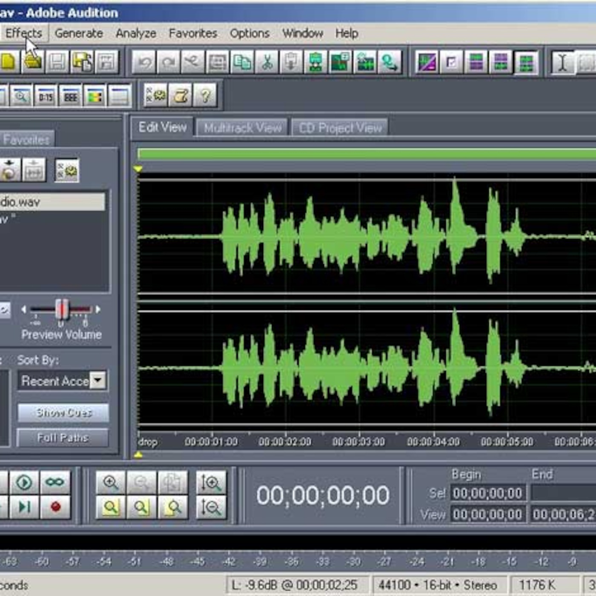The width and height of the screenshot is (596, 596).
Task: Click the magnifier zoom window icon
Action: (21, 96)
